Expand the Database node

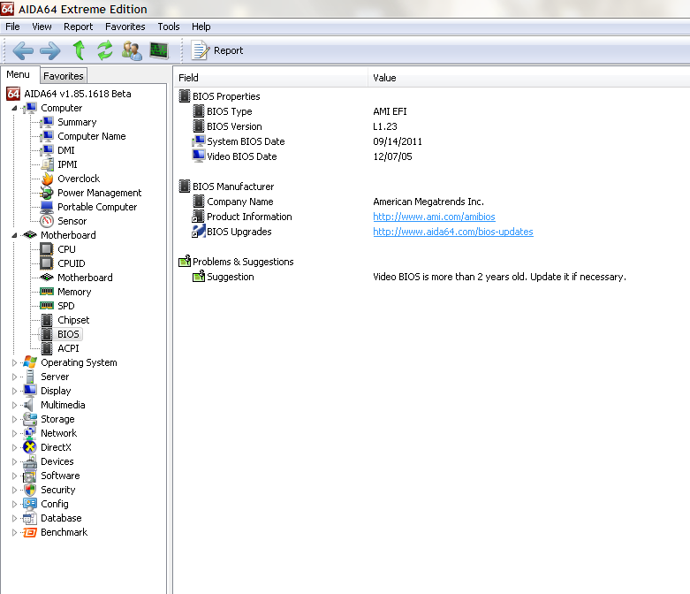[14, 518]
